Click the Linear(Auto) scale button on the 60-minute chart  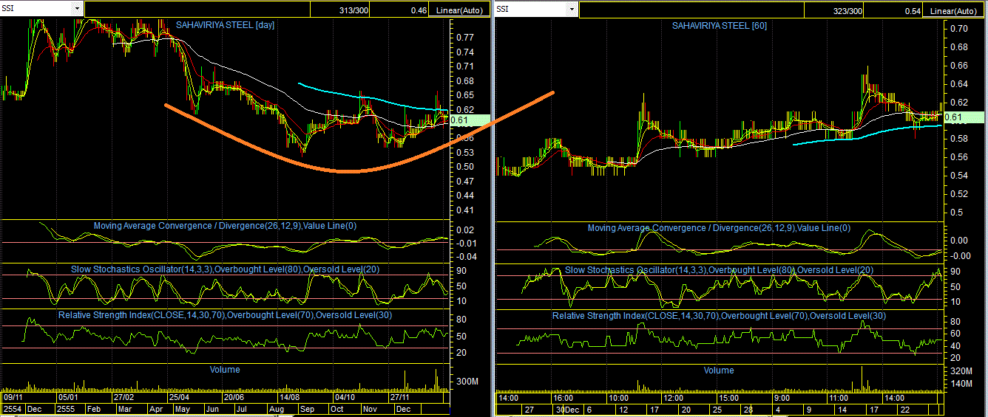(955, 11)
